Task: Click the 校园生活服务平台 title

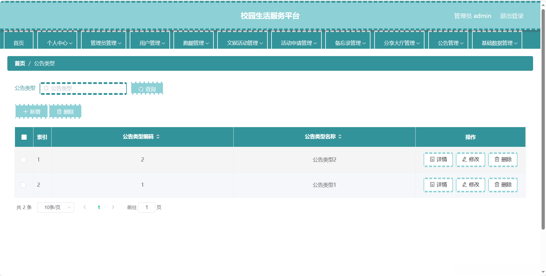Action: [x=270, y=16]
